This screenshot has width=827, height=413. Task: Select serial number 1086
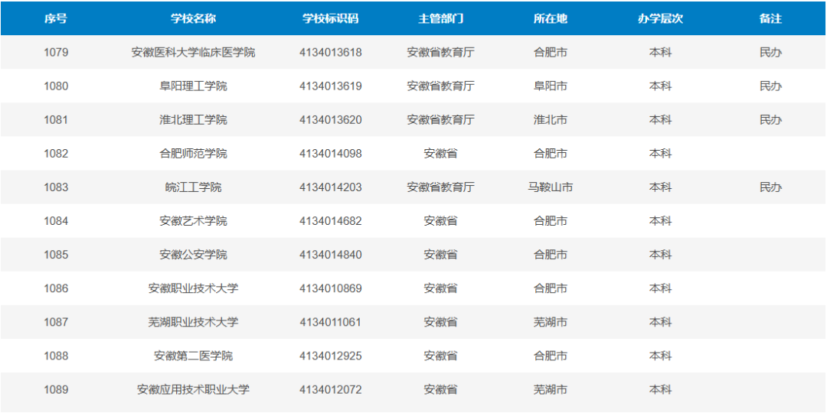(56, 288)
